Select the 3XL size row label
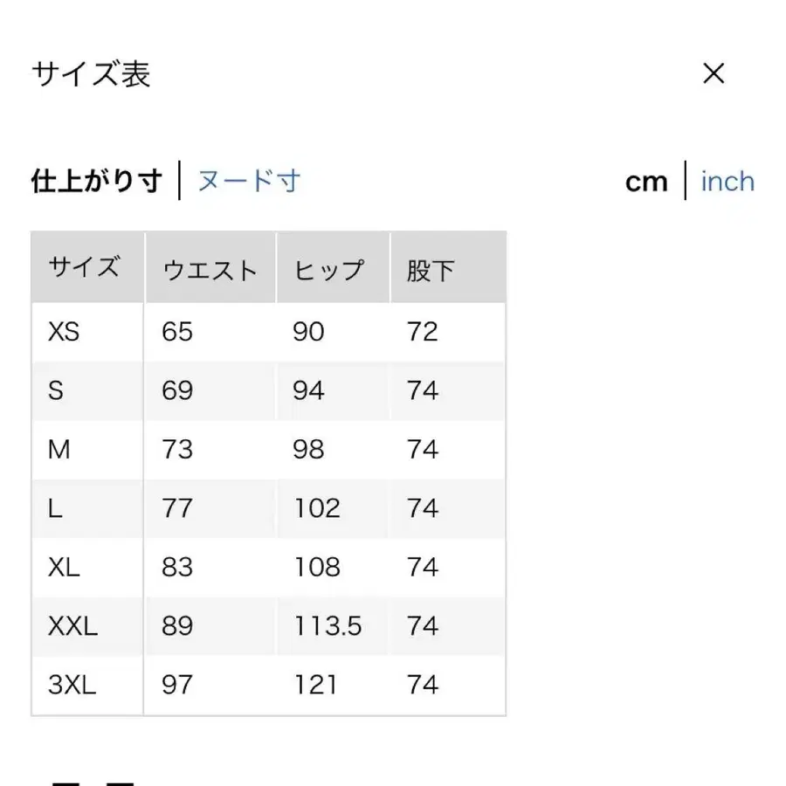Image resolution: width=786 pixels, height=786 pixels. [72, 685]
